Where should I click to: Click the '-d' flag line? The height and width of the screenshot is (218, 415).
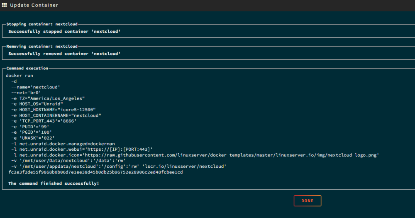tap(14, 81)
